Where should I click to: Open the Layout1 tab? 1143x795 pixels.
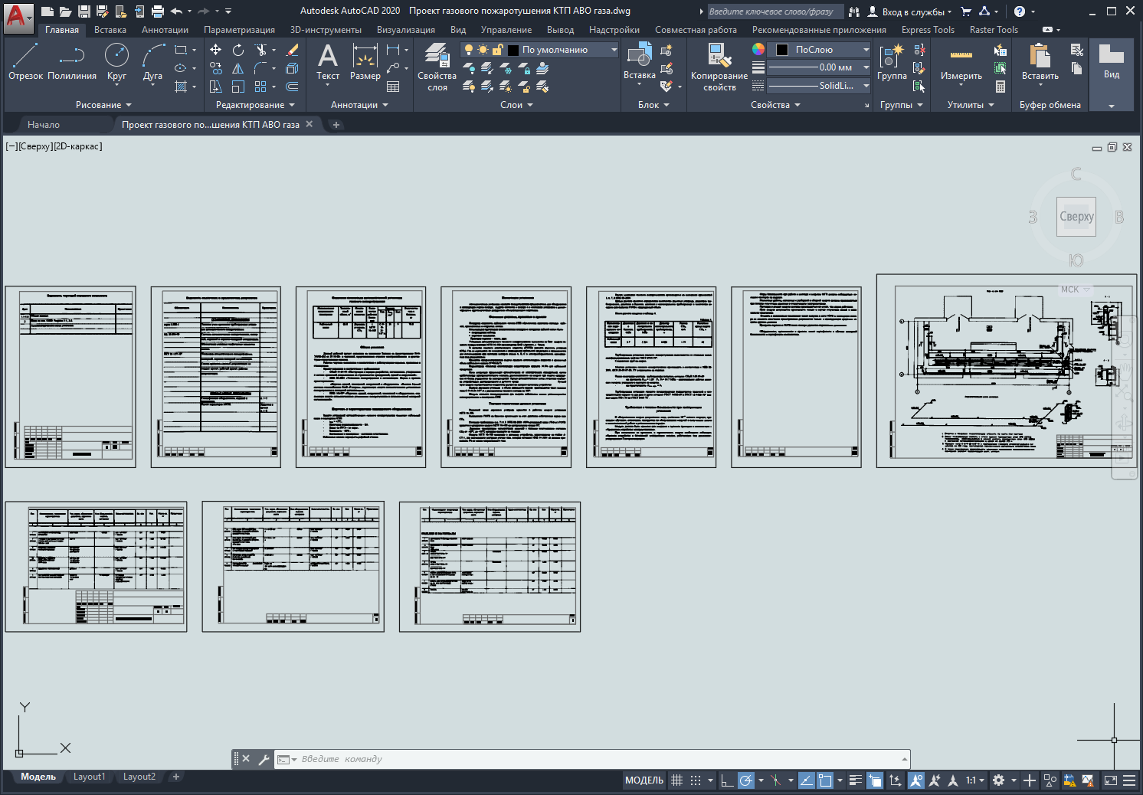pyautogui.click(x=89, y=777)
